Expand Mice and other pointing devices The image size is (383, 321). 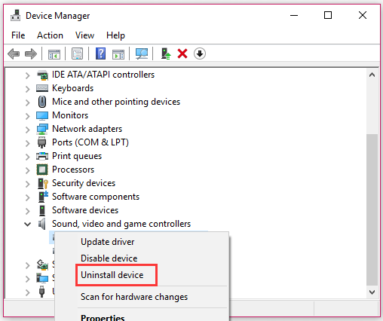(x=28, y=102)
